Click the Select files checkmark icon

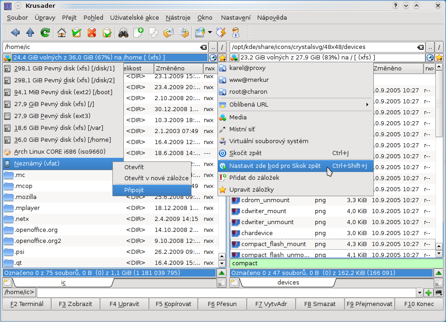click(76, 32)
